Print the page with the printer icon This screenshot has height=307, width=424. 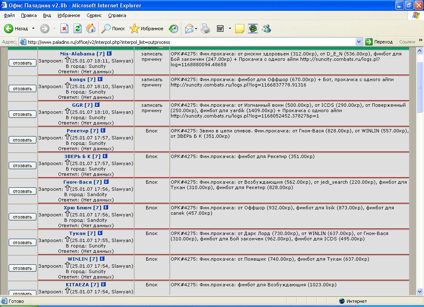point(205,29)
